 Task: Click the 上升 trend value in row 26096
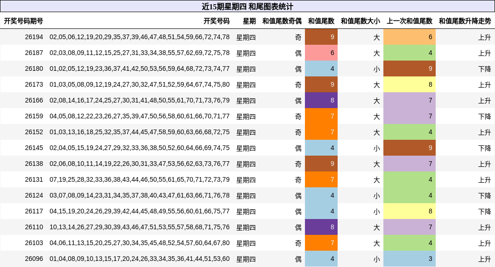pos(485,259)
